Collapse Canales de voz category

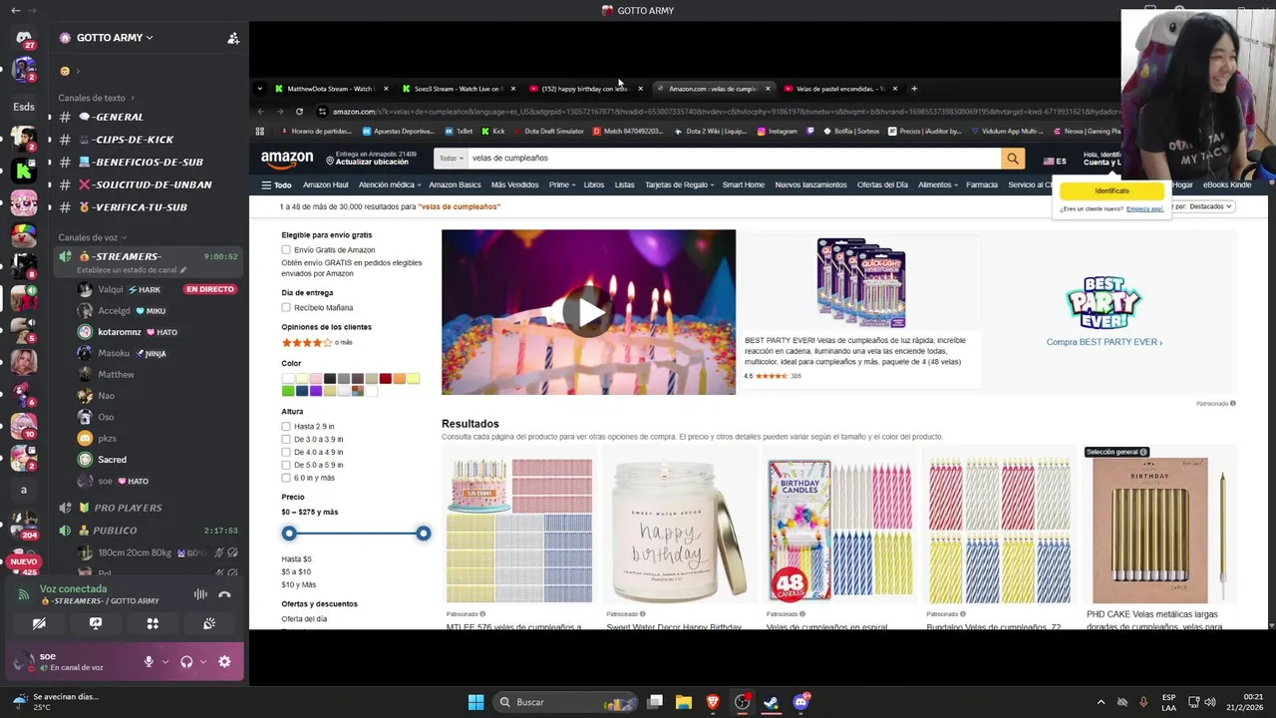click(x=92, y=237)
